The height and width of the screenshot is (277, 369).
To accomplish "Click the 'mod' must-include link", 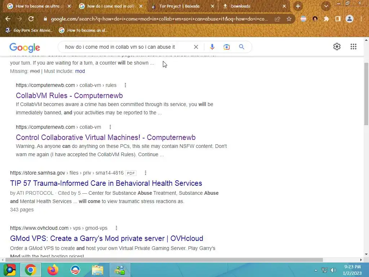I will [x=80, y=71].
